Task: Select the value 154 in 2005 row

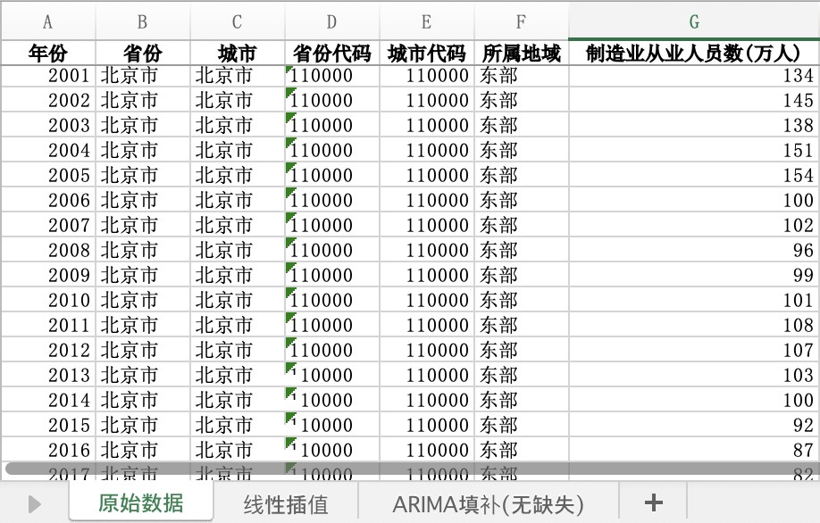Action: (x=694, y=175)
